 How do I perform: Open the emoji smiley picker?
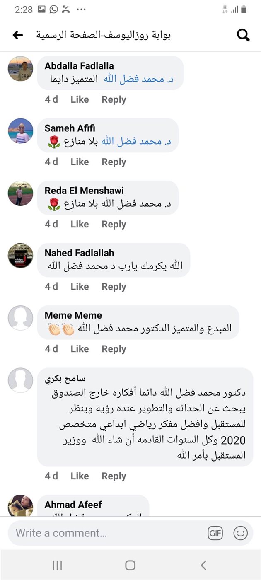(240, 533)
